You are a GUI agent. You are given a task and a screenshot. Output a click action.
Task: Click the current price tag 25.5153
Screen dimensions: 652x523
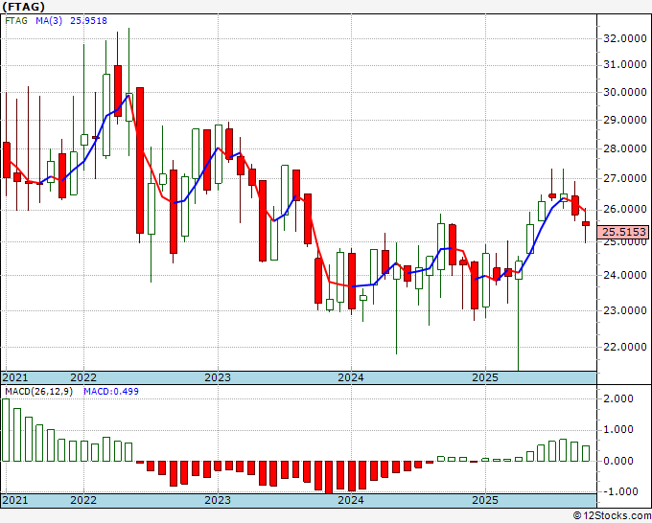(624, 232)
